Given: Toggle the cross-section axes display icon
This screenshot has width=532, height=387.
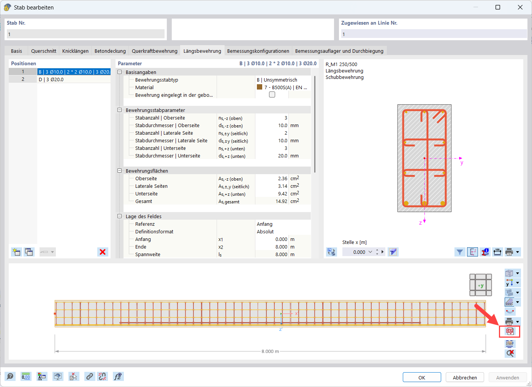Looking at the screenshot, I should pos(472,252).
